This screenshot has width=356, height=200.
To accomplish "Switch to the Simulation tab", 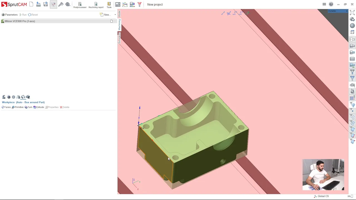I will (119, 38).
